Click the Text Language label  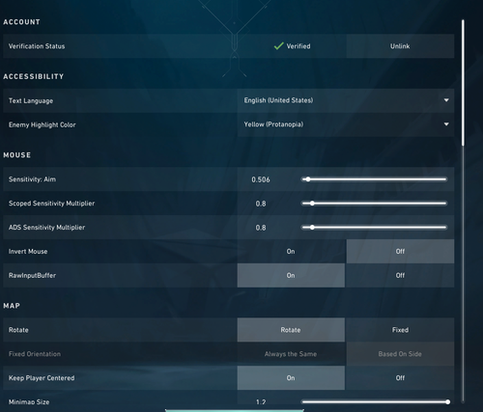[31, 100]
